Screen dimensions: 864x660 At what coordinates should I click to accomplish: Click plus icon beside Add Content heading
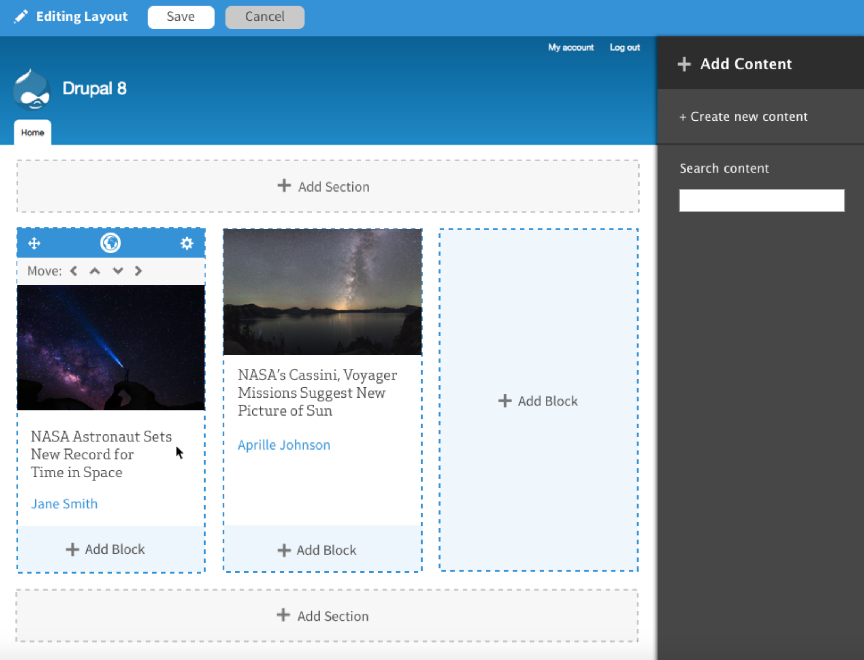click(684, 64)
